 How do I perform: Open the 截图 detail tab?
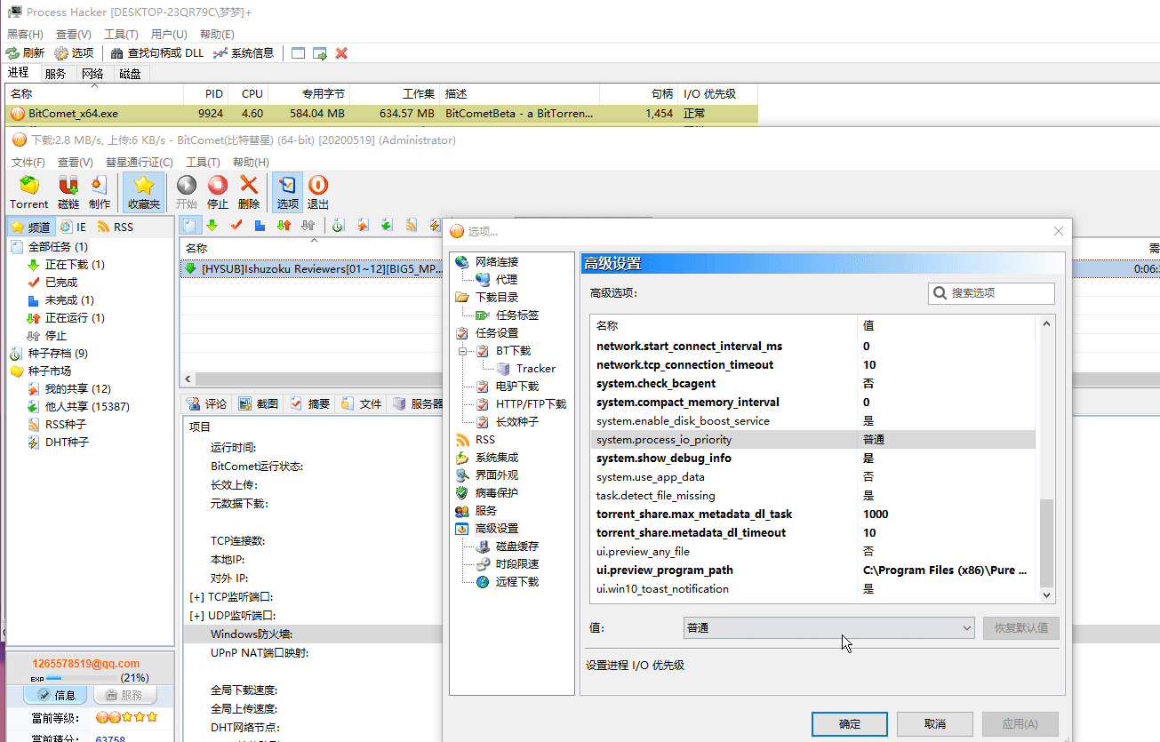point(259,403)
